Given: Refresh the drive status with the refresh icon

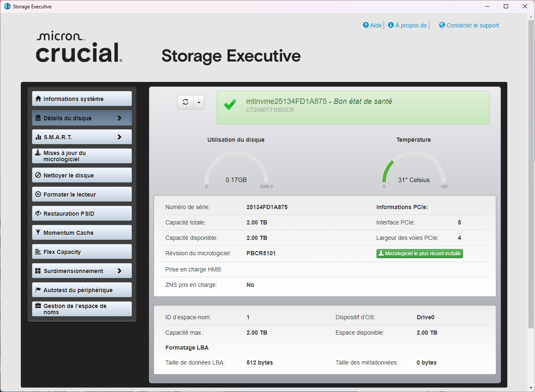Looking at the screenshot, I should pyautogui.click(x=185, y=102).
